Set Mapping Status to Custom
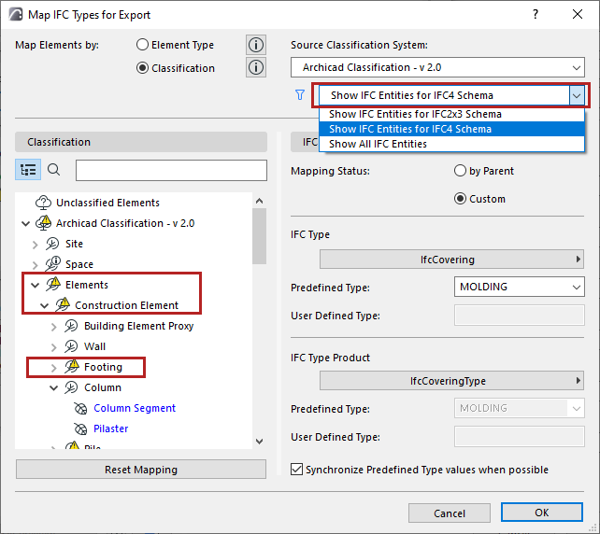This screenshot has height=534, width=600. click(460, 199)
